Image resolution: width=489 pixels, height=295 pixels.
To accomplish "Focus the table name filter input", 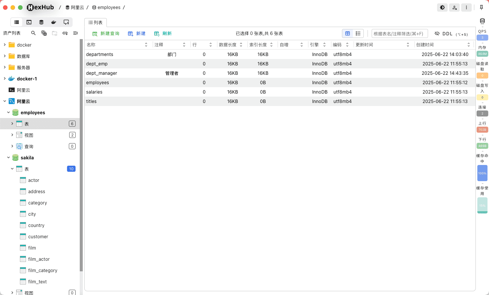I will coord(399,34).
